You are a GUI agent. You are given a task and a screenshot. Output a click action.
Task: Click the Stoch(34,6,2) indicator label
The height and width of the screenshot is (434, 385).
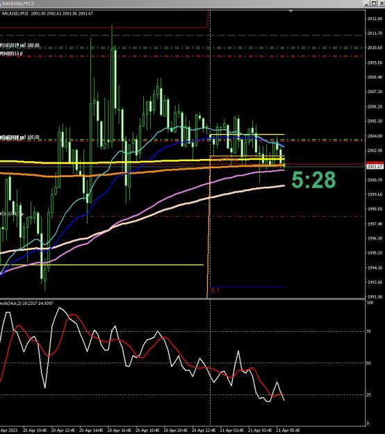[26, 303]
